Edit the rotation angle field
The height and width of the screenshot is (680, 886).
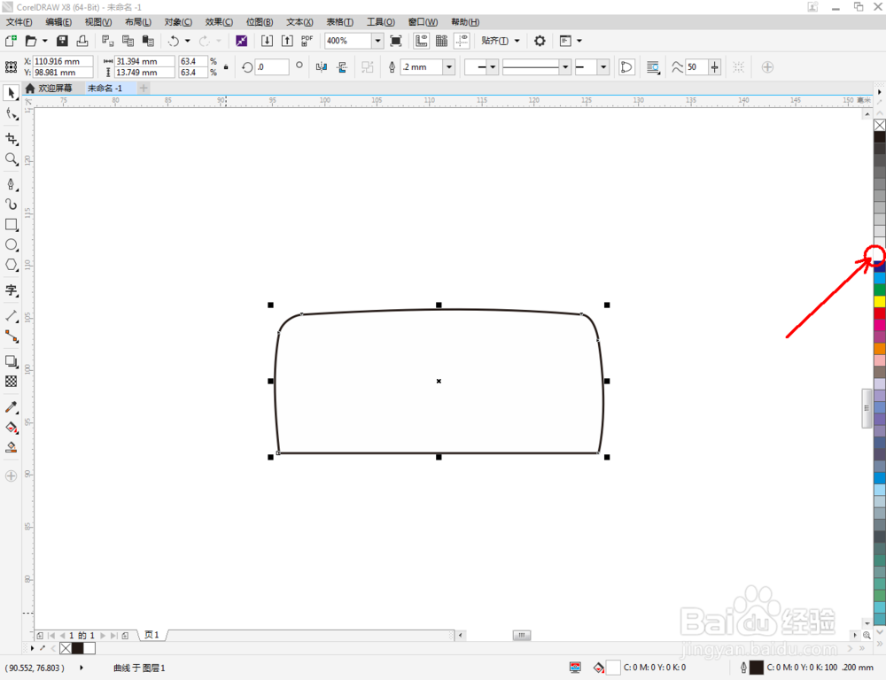[x=272, y=67]
